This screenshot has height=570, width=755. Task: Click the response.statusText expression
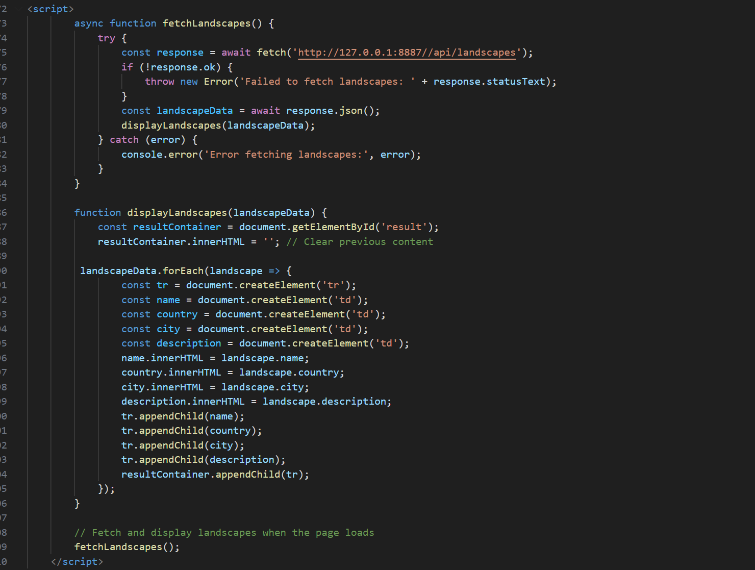tap(489, 82)
